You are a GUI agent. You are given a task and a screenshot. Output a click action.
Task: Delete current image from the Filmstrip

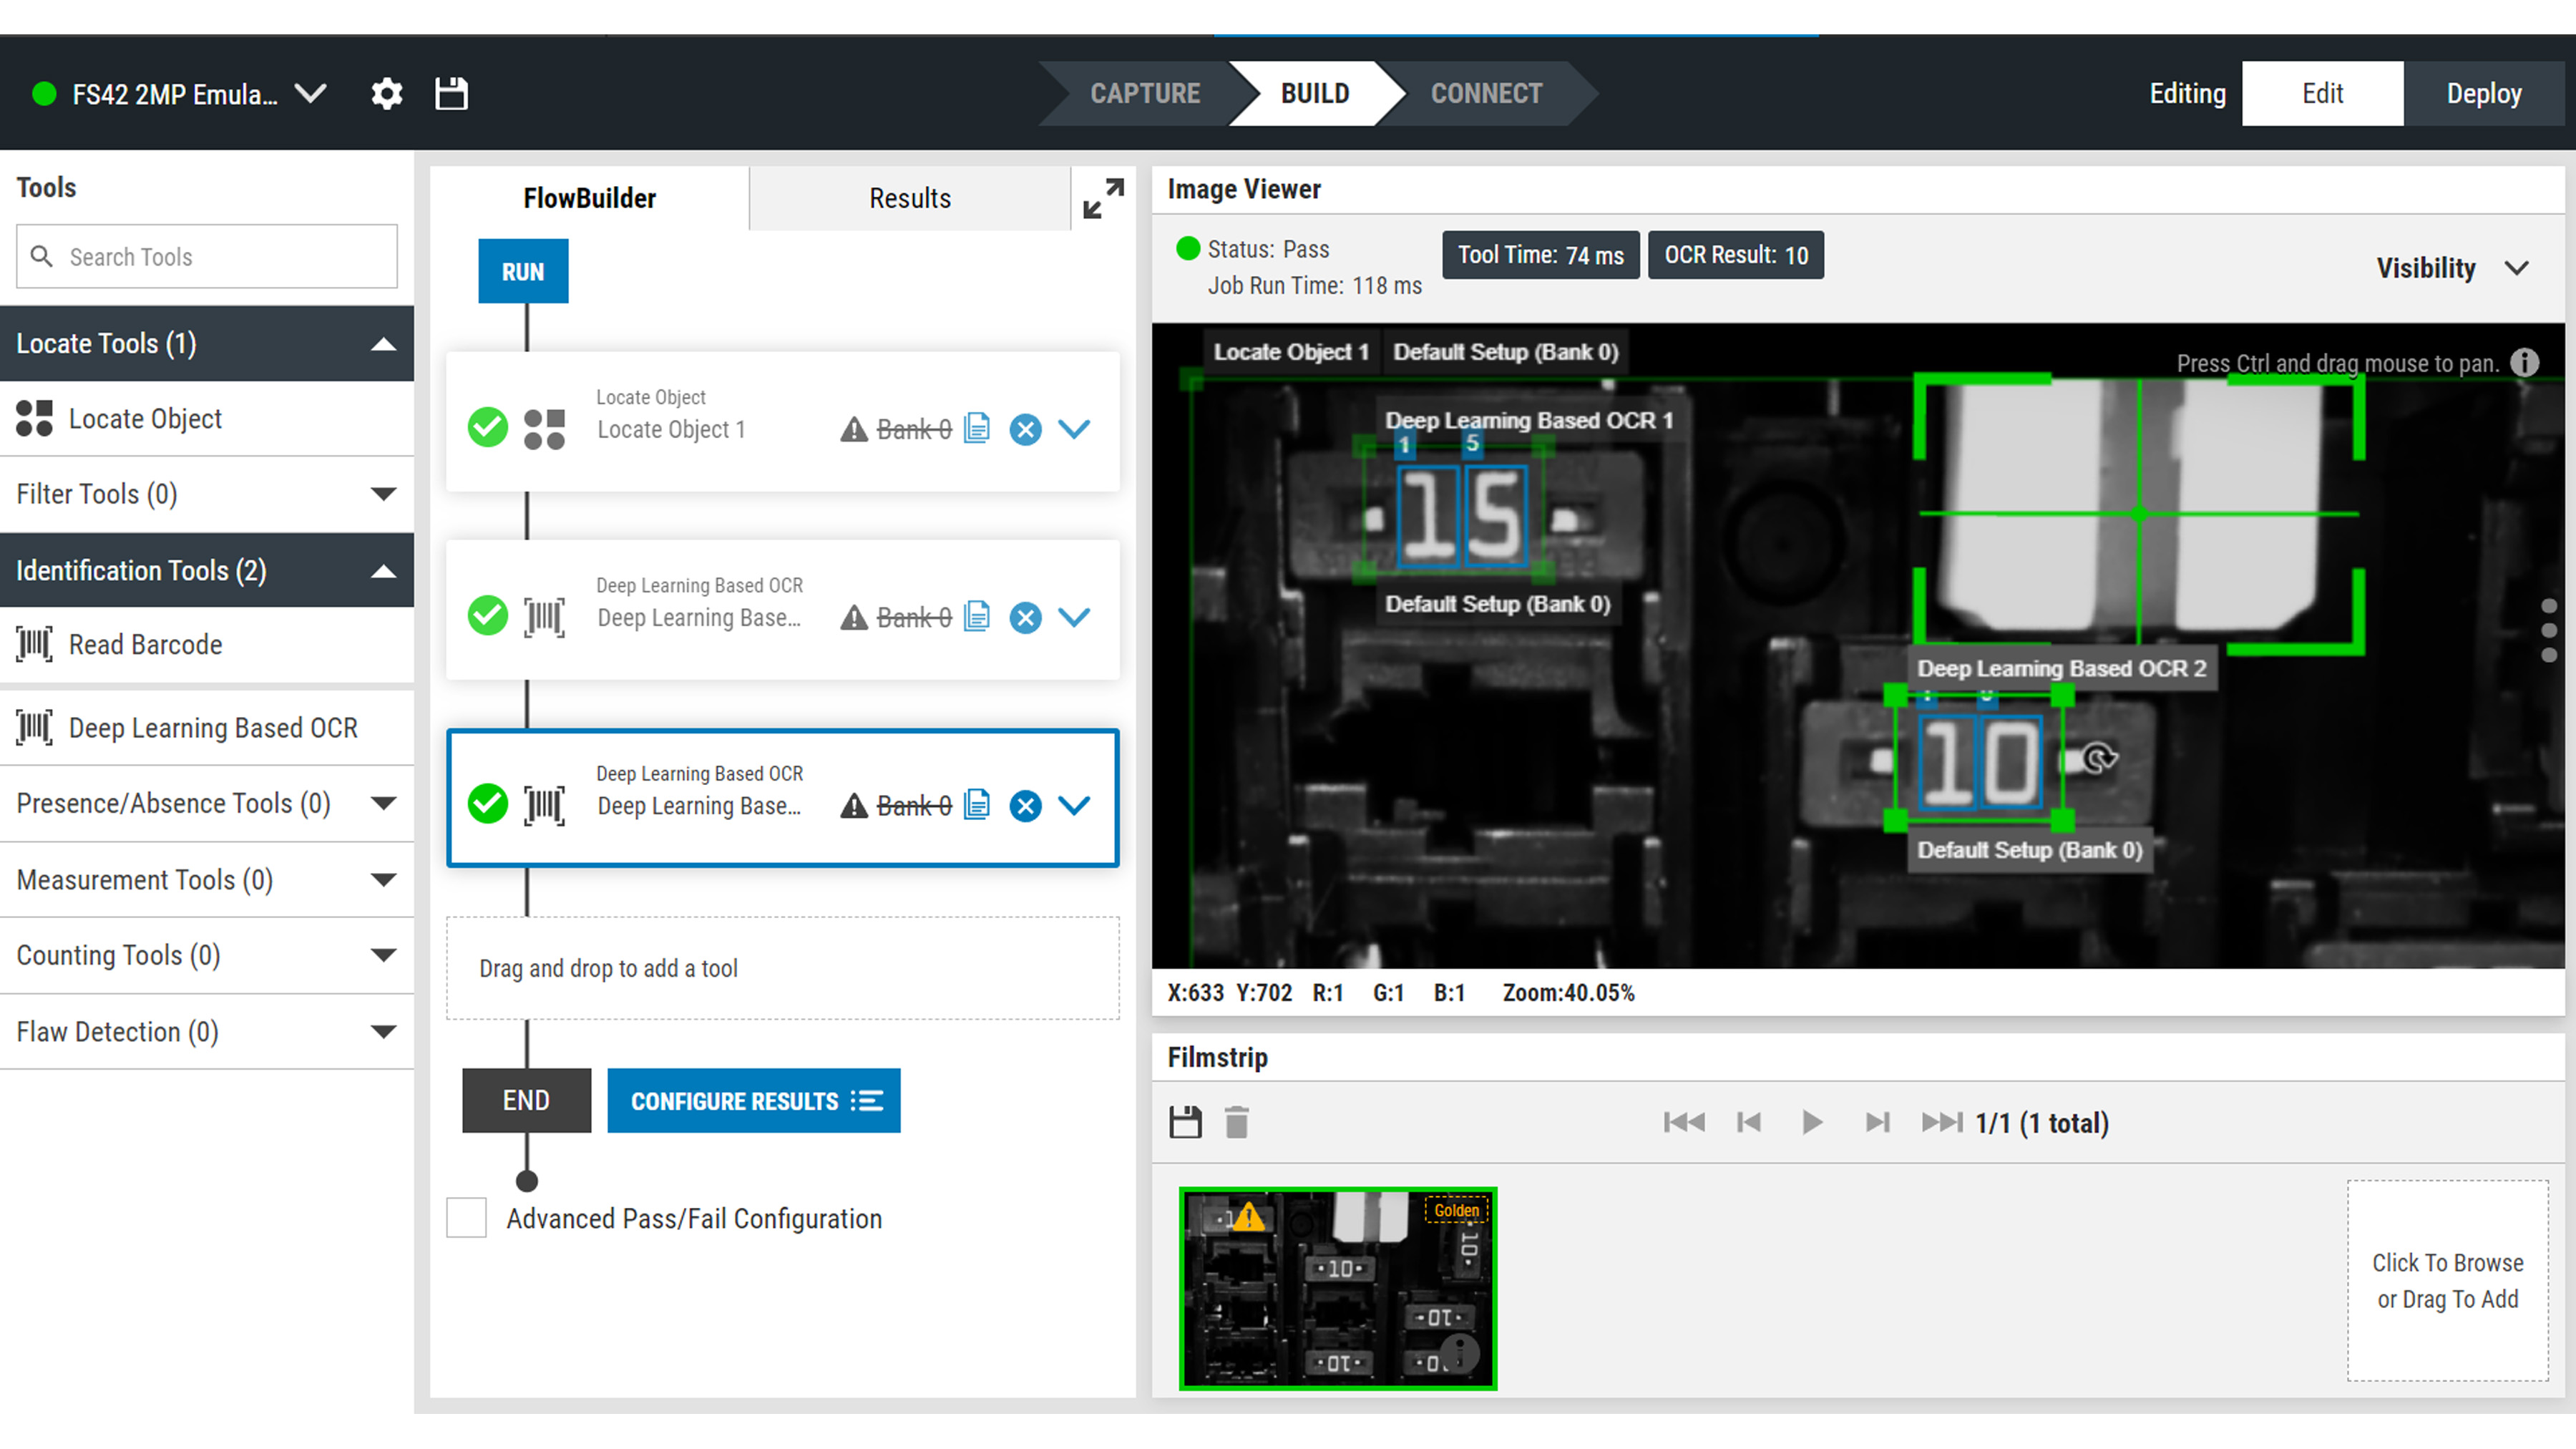[1237, 1122]
